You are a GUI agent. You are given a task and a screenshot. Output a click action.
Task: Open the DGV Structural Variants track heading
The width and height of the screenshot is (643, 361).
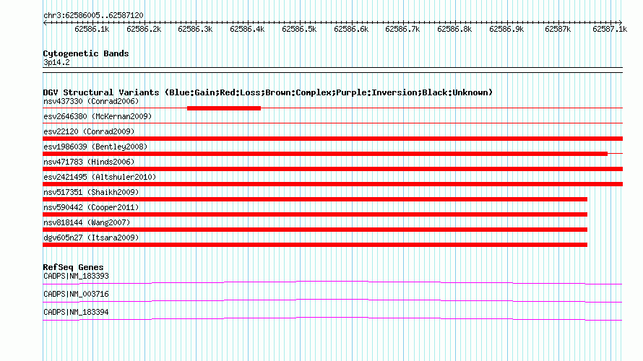point(268,92)
